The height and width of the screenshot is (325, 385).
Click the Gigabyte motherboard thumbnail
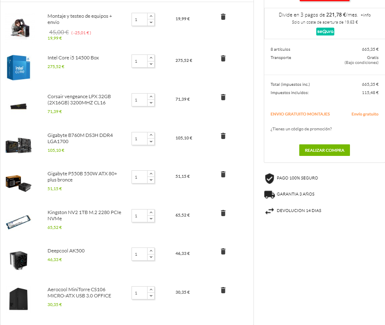click(19, 145)
